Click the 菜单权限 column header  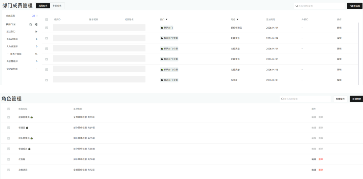[x=78, y=109]
